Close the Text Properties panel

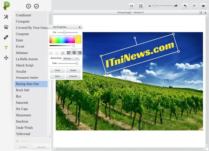click(x=80, y=27)
